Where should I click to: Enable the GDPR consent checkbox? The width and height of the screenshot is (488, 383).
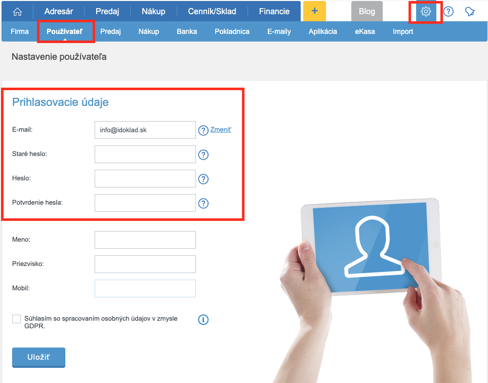pyautogui.click(x=17, y=319)
